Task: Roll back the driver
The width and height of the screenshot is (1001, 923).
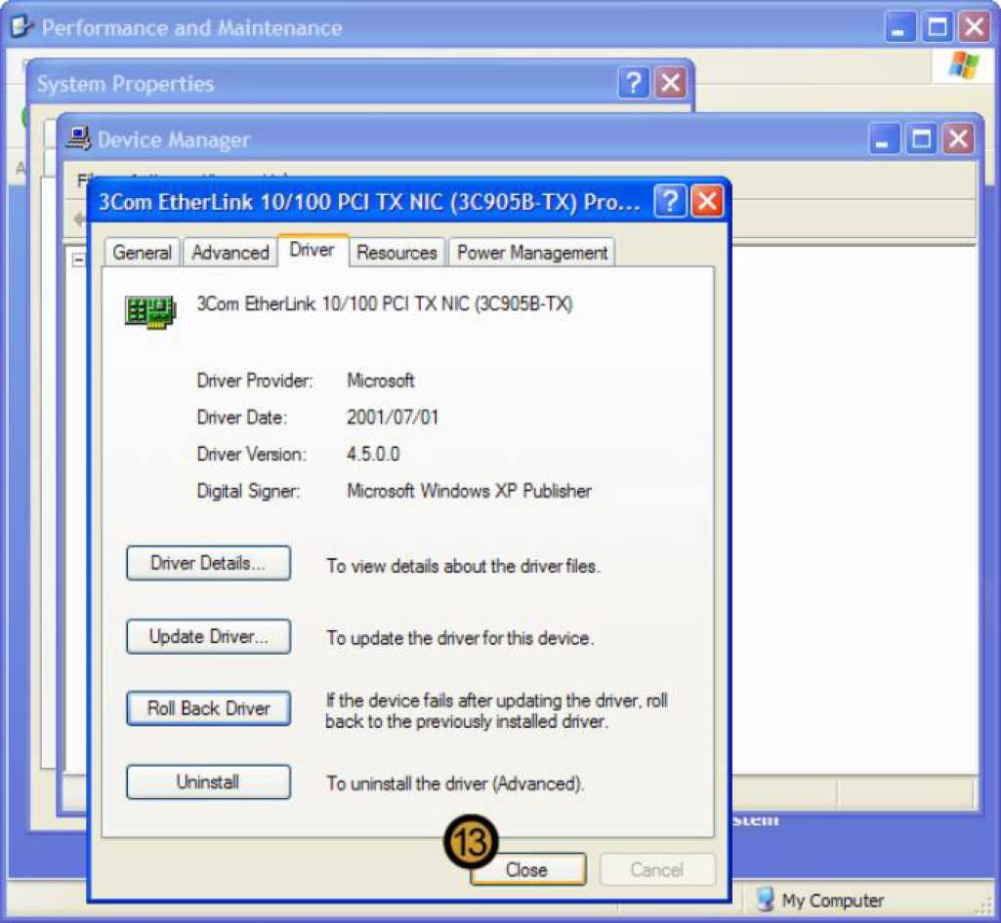Action: [208, 708]
